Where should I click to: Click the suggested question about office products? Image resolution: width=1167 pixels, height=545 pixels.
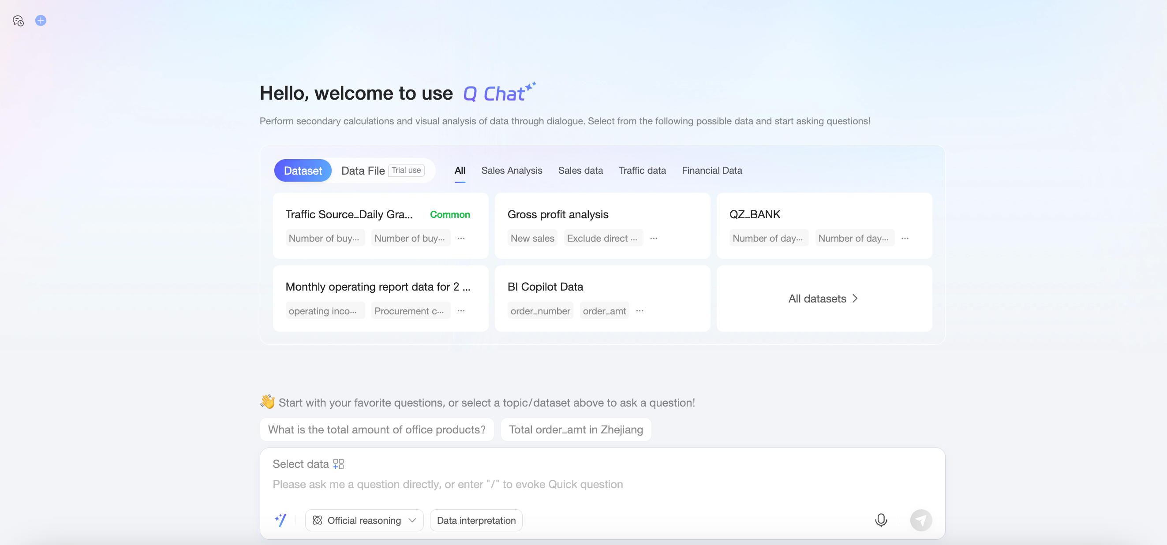[x=377, y=429]
